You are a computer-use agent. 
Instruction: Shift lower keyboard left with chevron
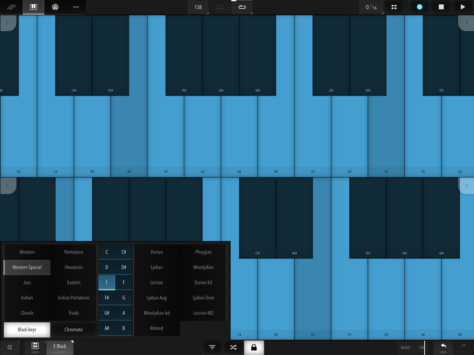pyautogui.click(x=8, y=186)
